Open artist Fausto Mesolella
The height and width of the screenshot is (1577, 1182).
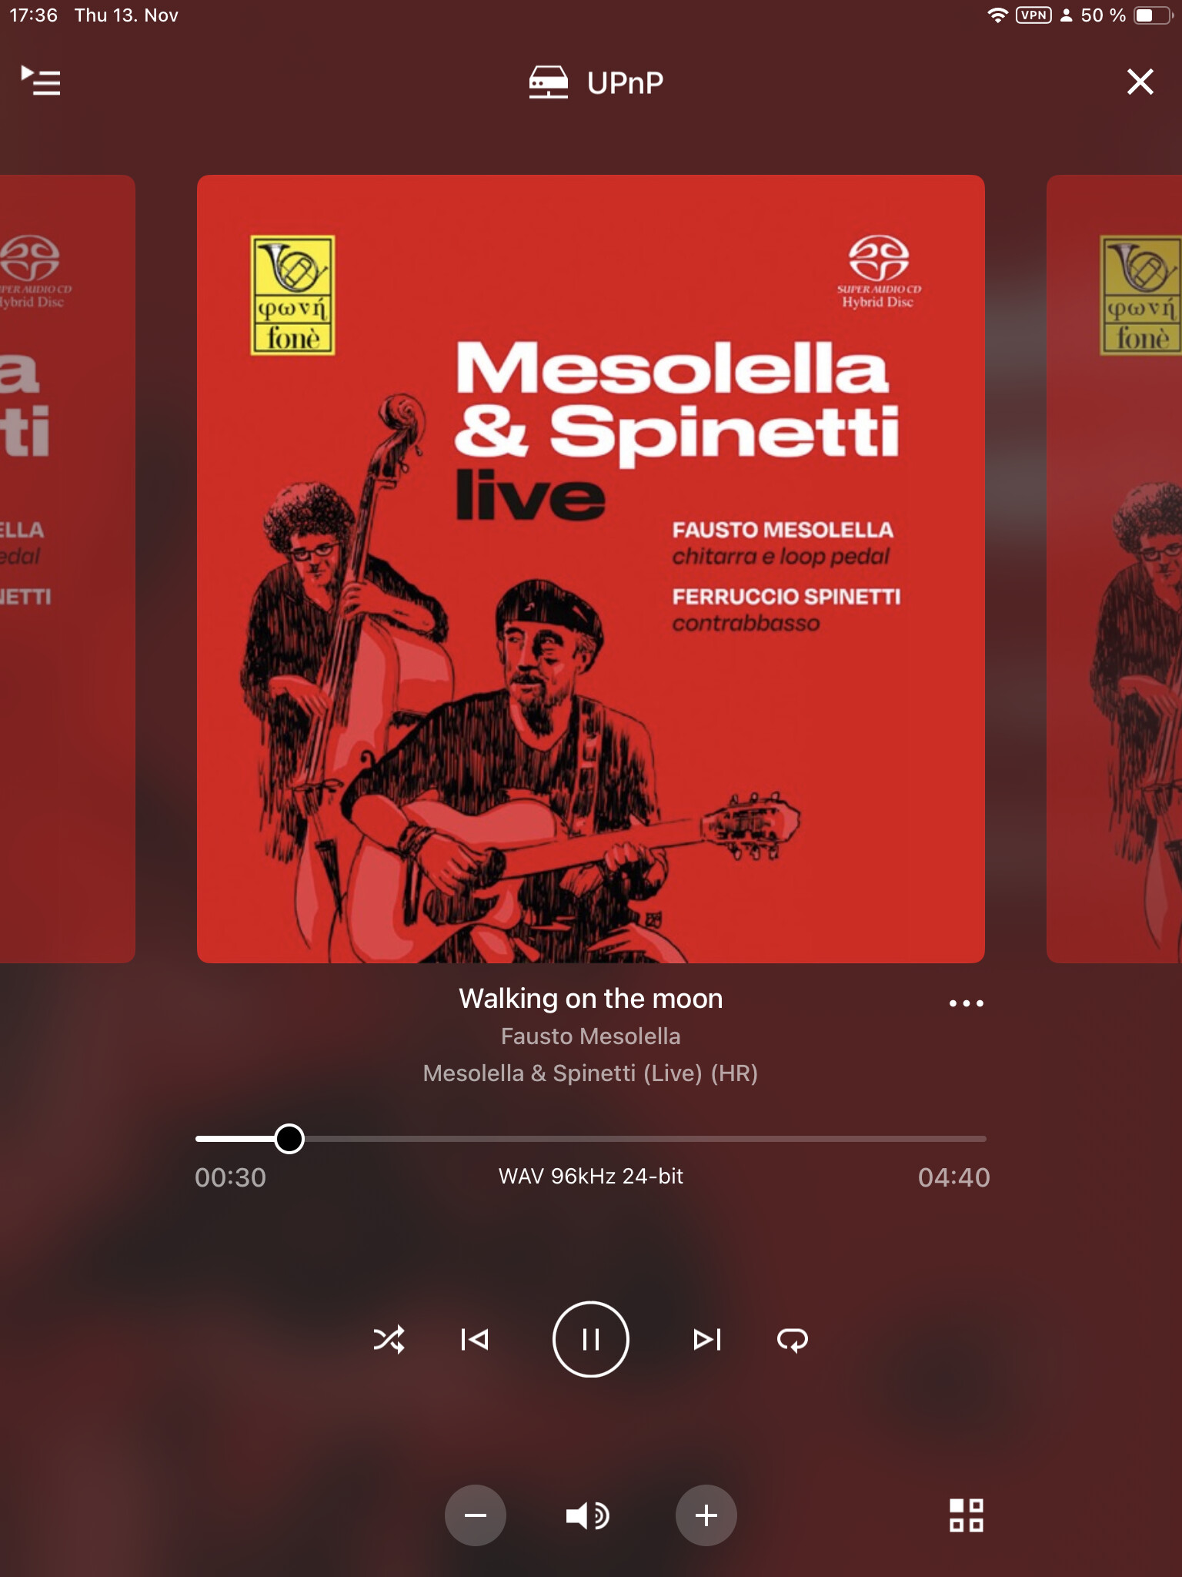590,1036
